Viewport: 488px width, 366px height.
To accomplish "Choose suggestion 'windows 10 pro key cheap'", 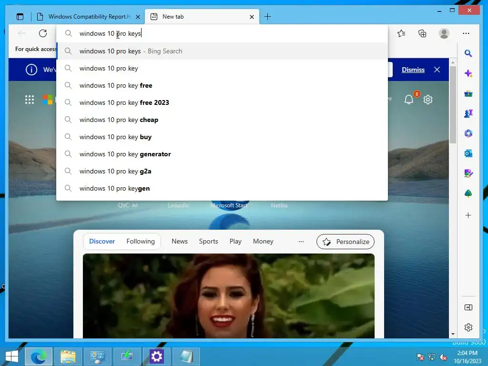I will 222,120.
